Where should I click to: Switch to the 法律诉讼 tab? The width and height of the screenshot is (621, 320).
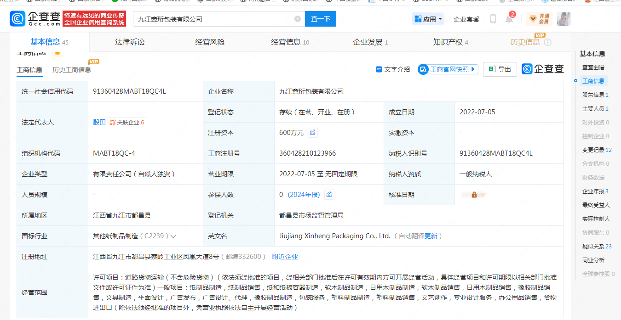click(x=130, y=42)
